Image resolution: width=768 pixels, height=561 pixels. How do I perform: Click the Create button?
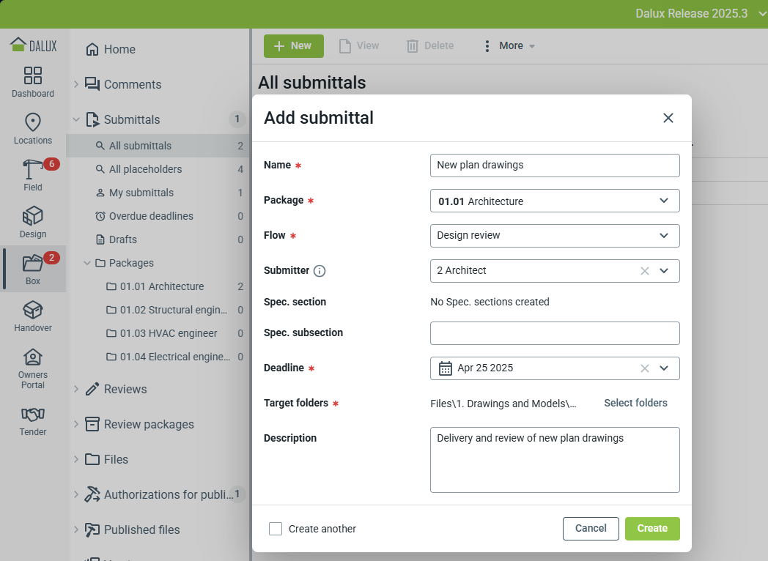tap(651, 529)
